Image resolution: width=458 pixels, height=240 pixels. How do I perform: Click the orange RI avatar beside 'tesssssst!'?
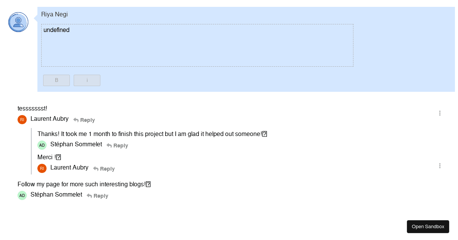(22, 120)
